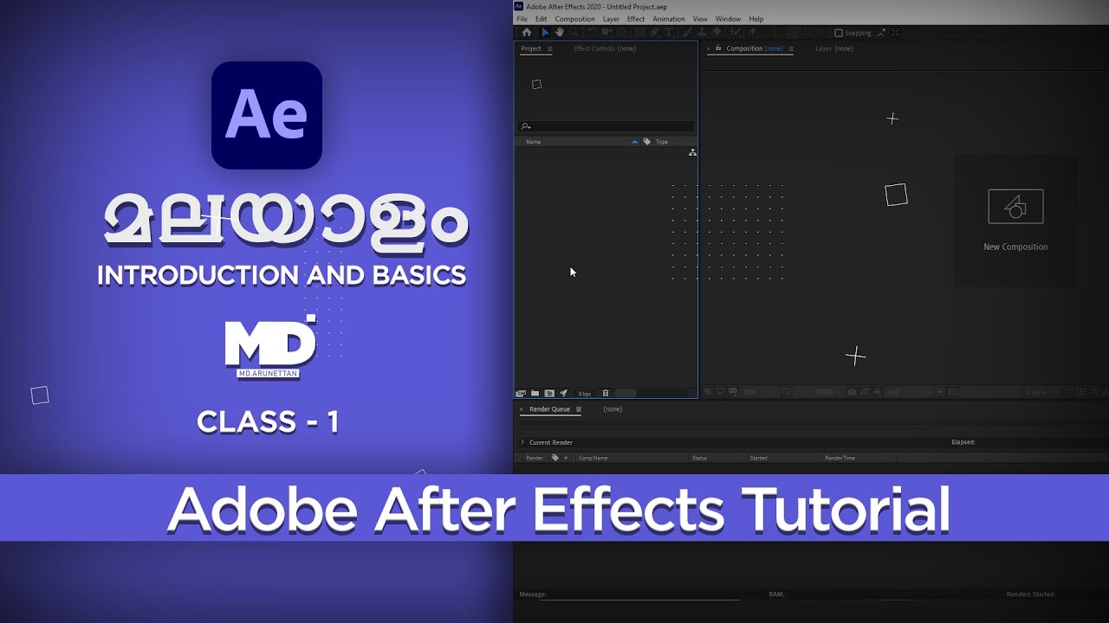This screenshot has height=623, width=1109.
Task: Click the new composition icon in Project footer
Action: (549, 394)
